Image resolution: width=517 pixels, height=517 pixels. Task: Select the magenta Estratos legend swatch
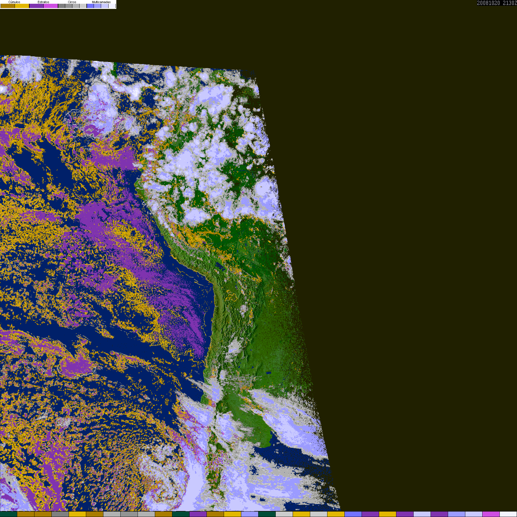pyautogui.click(x=51, y=6)
